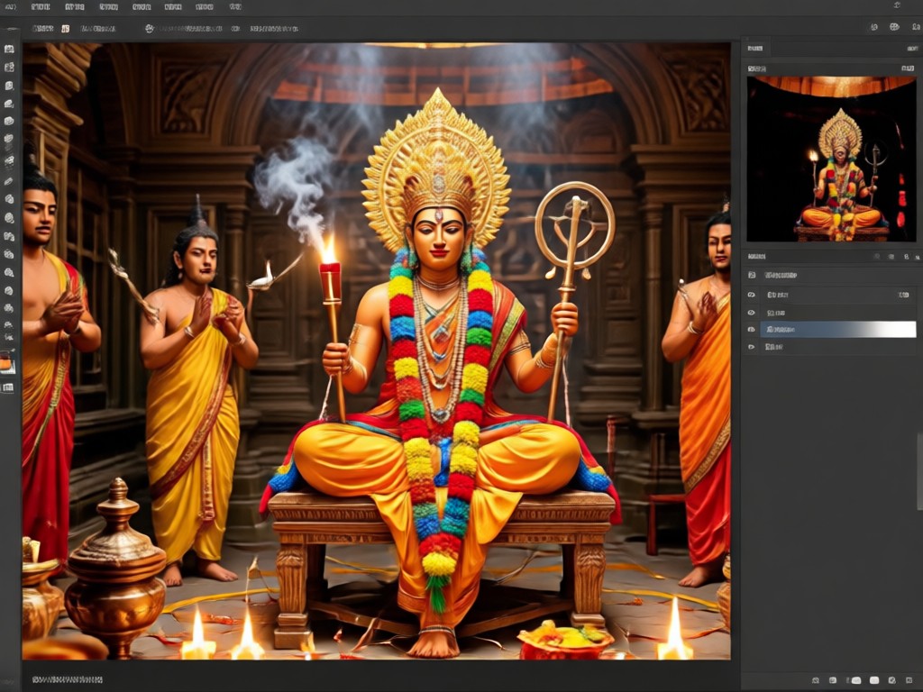Open the third menu in the top menu bar
The image size is (923, 692).
[x=75, y=7]
